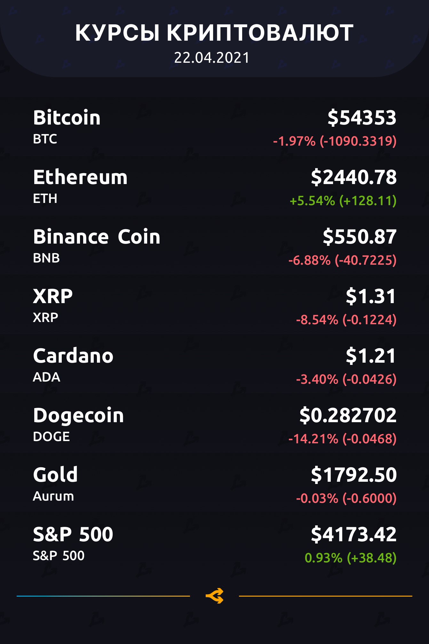The image size is (429, 644).
Task: Click the ADA ticker label
Action: [47, 377]
